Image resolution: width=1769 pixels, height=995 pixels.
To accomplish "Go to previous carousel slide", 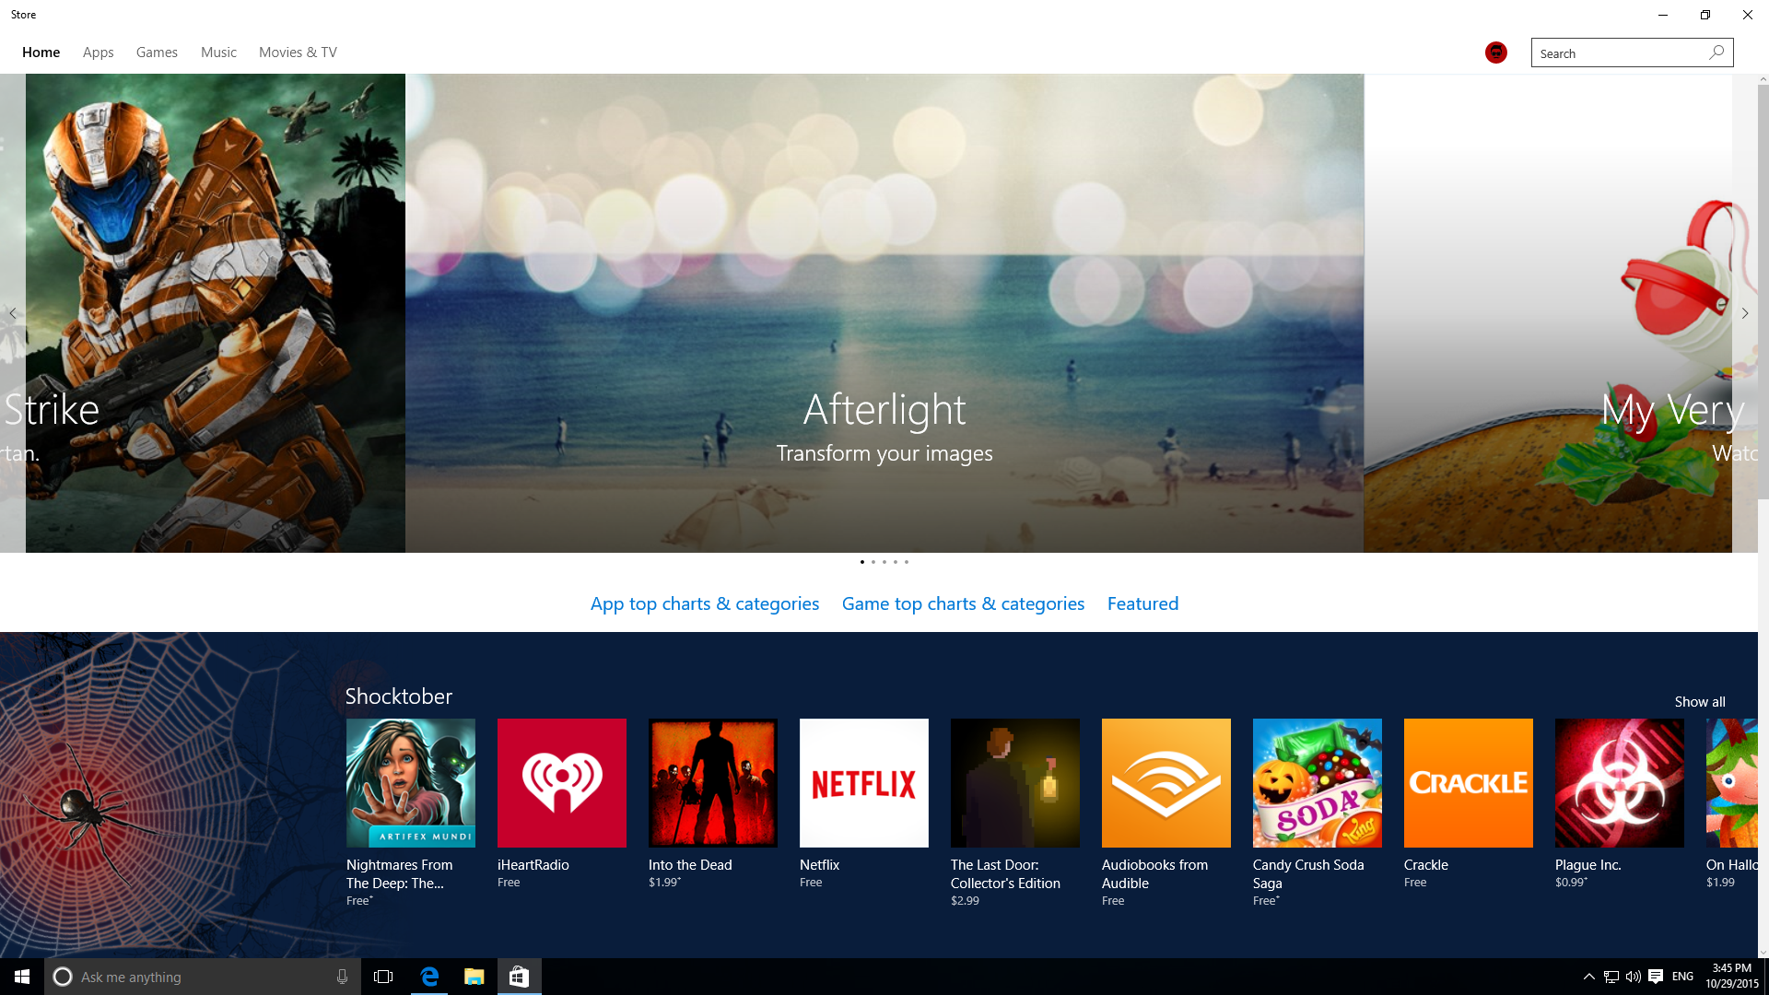I will pos(13,313).
